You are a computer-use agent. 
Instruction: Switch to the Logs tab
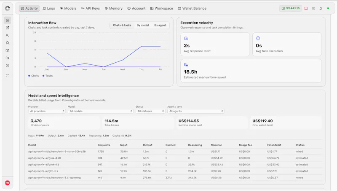(49, 8)
